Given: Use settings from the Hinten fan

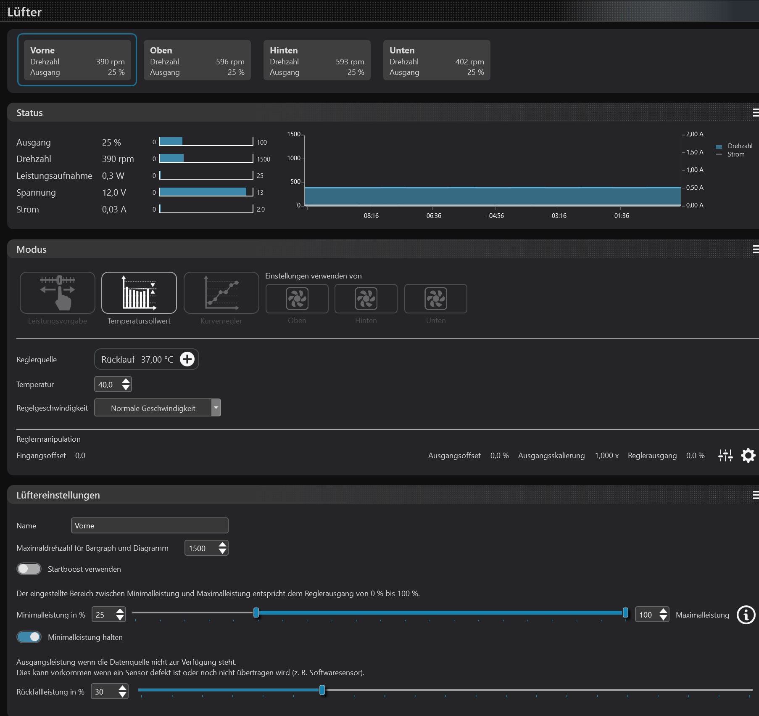Looking at the screenshot, I should pyautogui.click(x=366, y=299).
